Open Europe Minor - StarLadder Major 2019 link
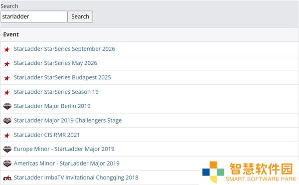The image size is (299, 185). (64, 149)
